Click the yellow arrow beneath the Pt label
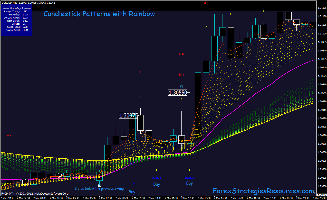327x200 pixels. [181, 99]
